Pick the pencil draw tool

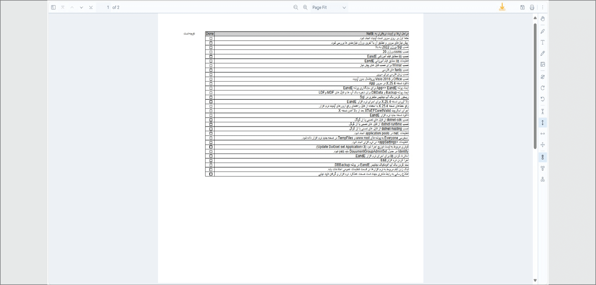tap(542, 53)
